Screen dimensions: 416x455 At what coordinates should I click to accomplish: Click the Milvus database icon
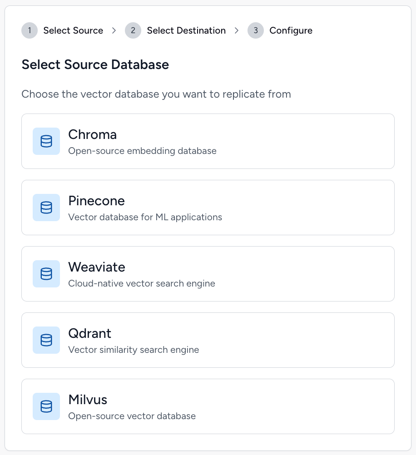point(46,406)
